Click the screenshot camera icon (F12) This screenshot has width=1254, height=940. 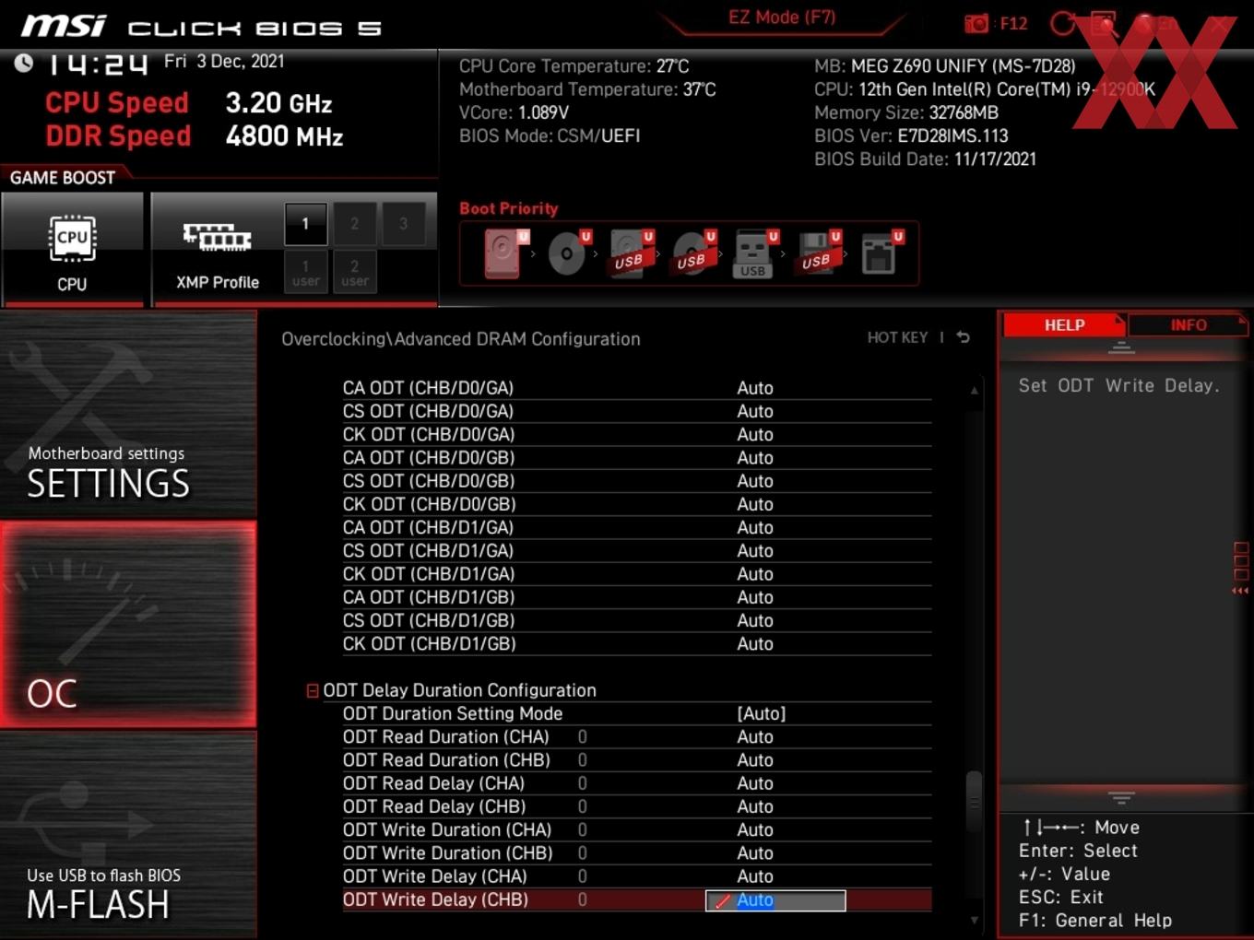(x=976, y=23)
